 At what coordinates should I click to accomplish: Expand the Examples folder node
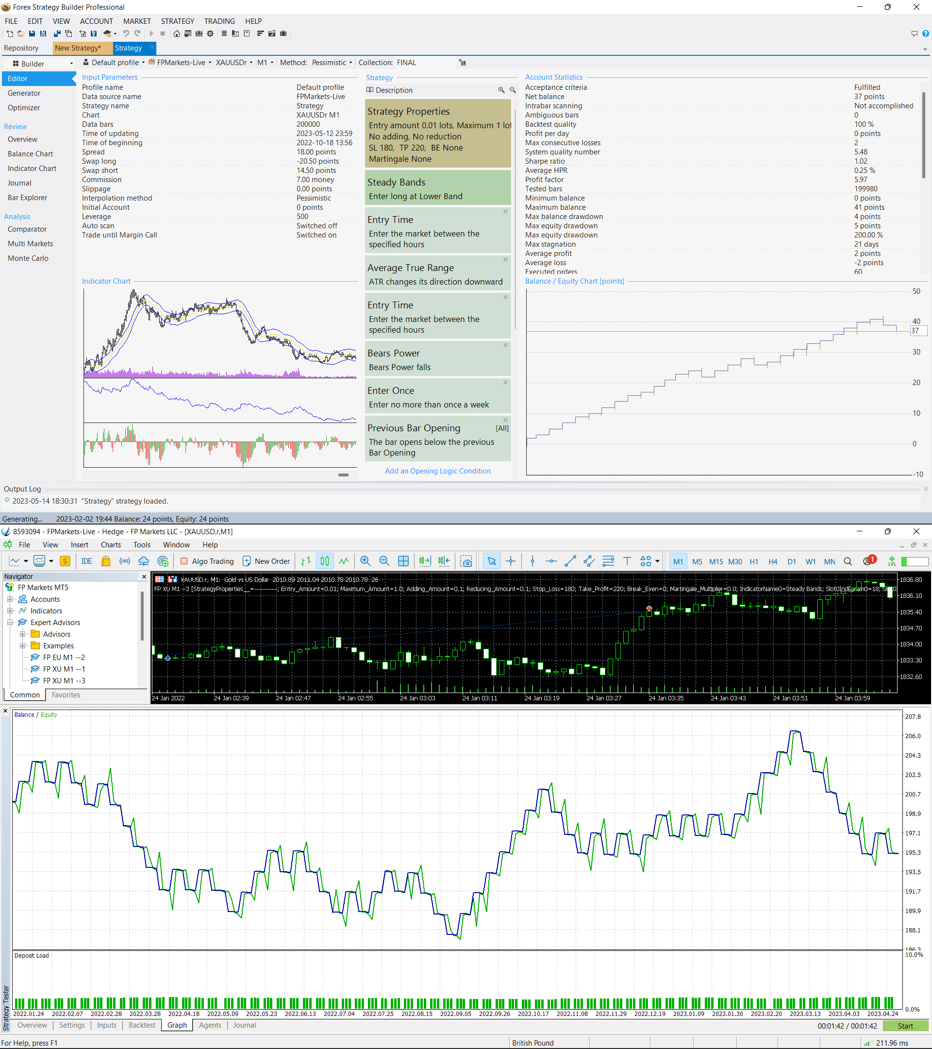(x=22, y=645)
